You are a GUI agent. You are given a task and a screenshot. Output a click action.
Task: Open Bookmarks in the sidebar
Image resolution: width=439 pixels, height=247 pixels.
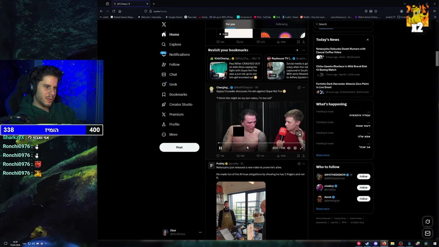175,94
